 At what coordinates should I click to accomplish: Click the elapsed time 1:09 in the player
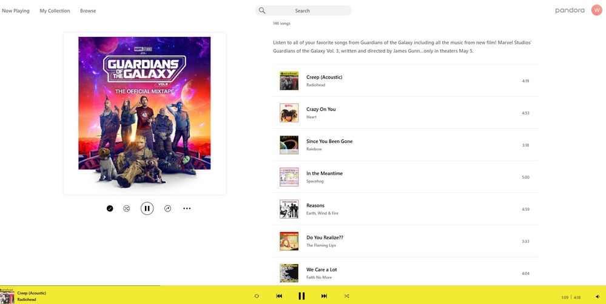coord(565,297)
